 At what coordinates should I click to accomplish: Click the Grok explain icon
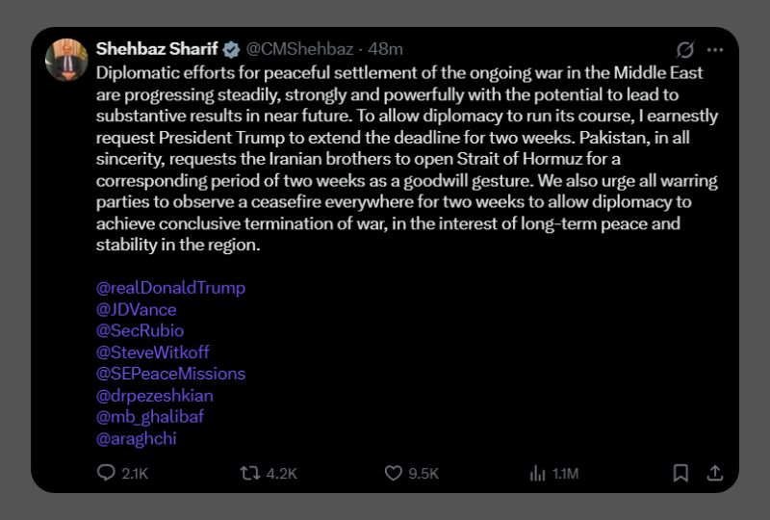(x=685, y=49)
